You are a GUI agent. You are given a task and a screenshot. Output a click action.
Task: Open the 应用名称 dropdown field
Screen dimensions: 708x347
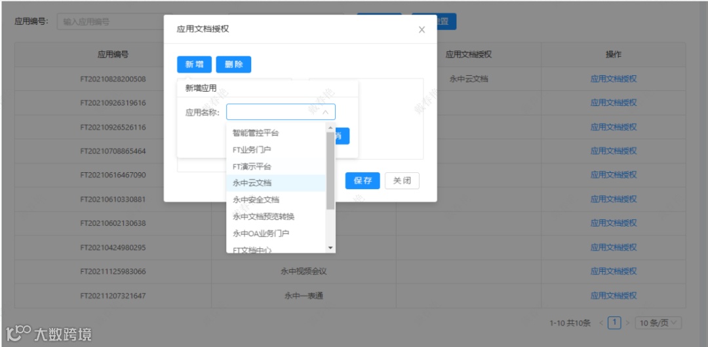point(281,112)
